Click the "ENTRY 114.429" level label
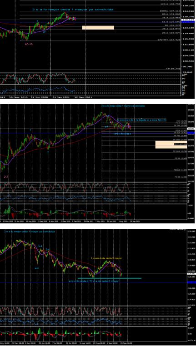The height and width of the screenshot is (347, 196). click(x=169, y=40)
